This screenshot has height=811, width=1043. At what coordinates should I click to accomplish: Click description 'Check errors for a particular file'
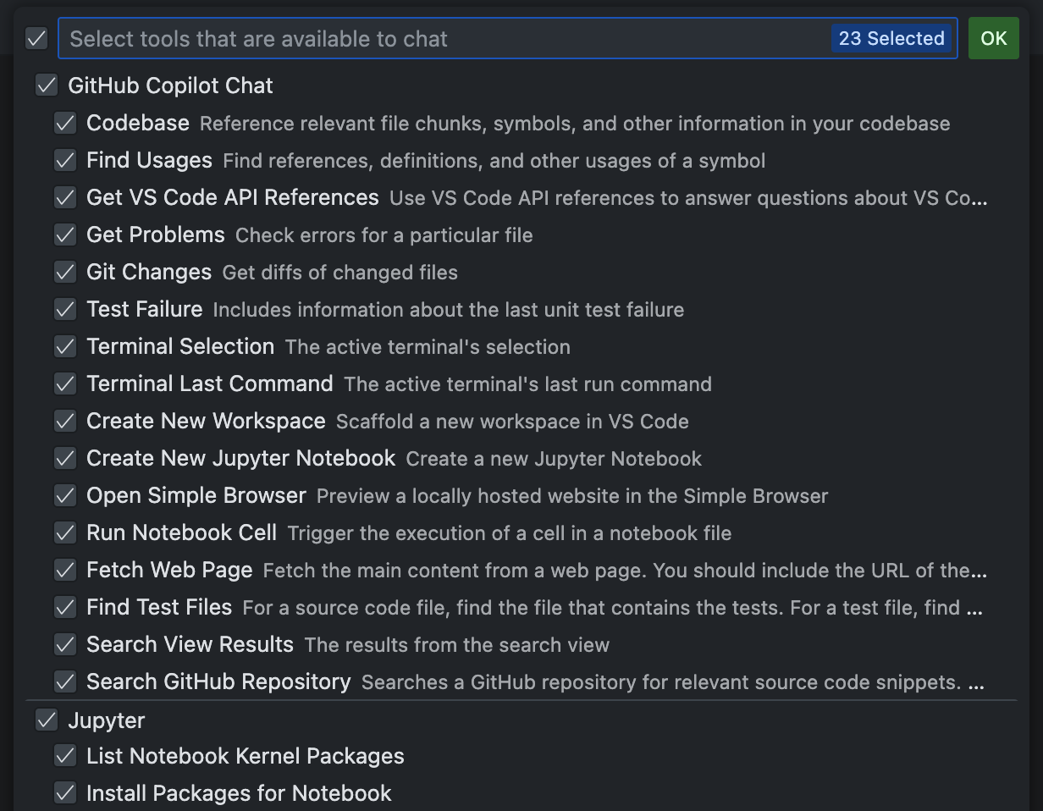384,235
